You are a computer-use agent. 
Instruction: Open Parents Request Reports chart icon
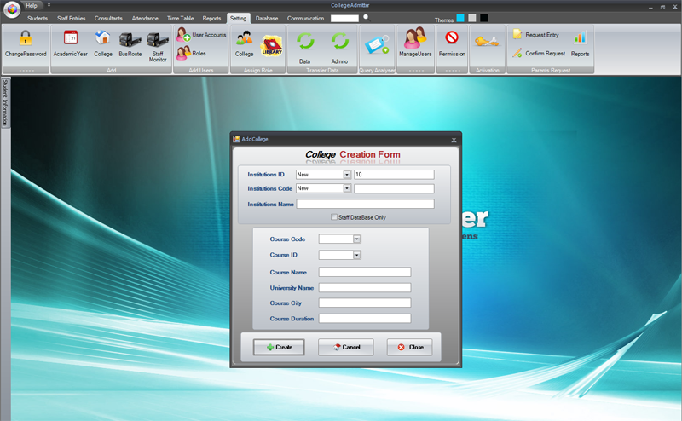[580, 37]
